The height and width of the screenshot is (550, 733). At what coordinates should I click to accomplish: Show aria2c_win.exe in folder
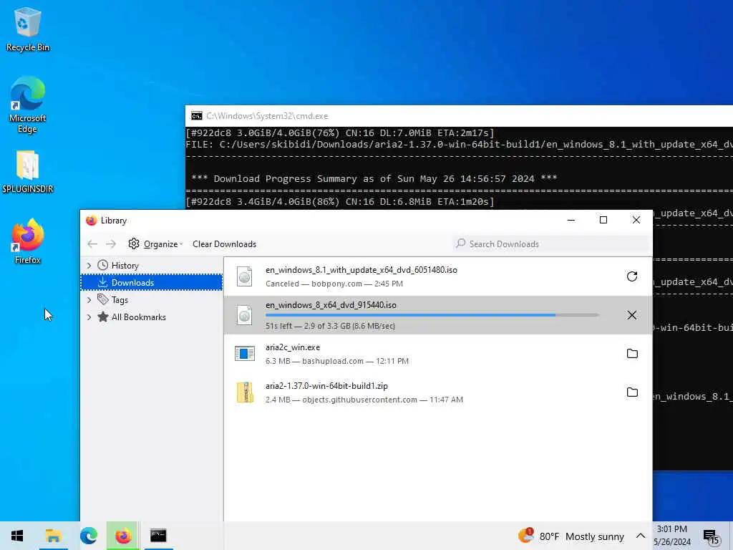(632, 354)
